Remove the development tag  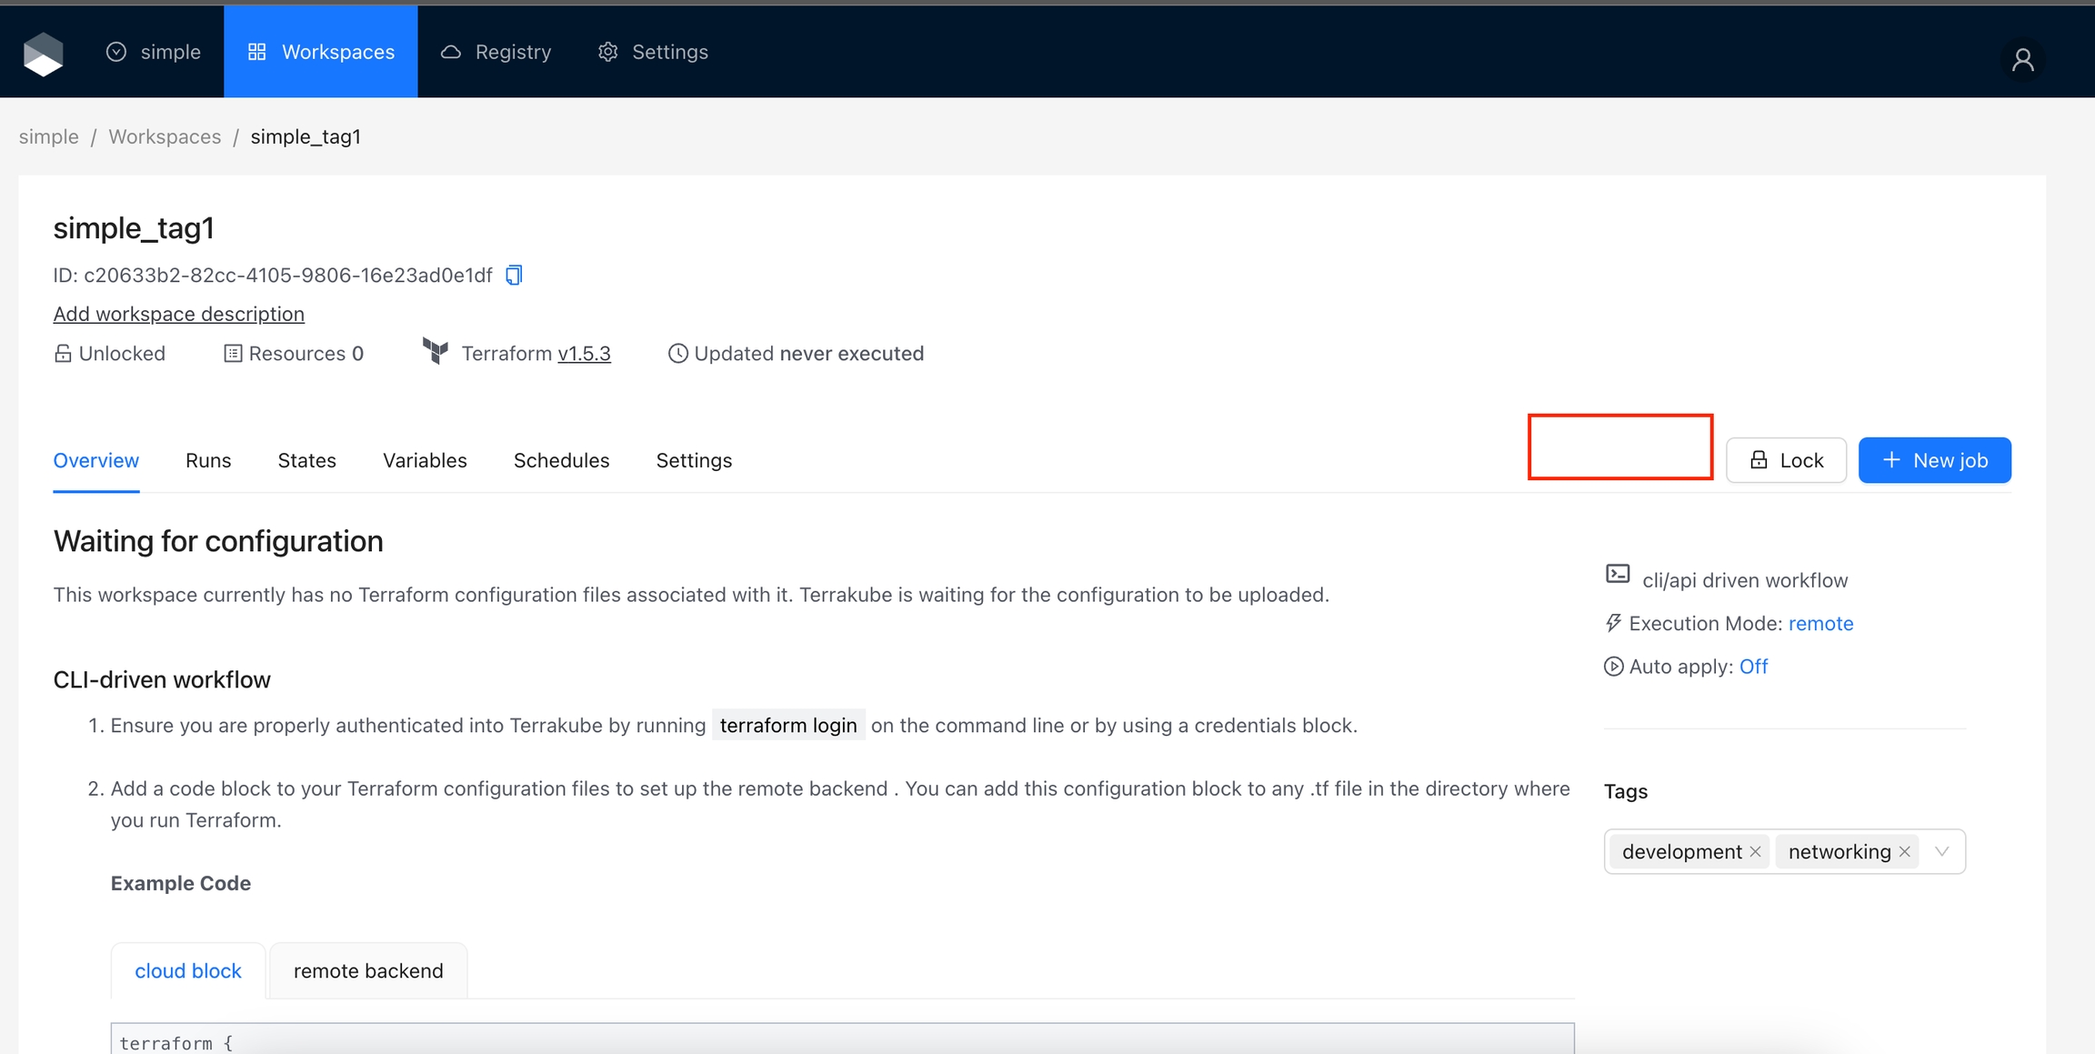(1755, 851)
